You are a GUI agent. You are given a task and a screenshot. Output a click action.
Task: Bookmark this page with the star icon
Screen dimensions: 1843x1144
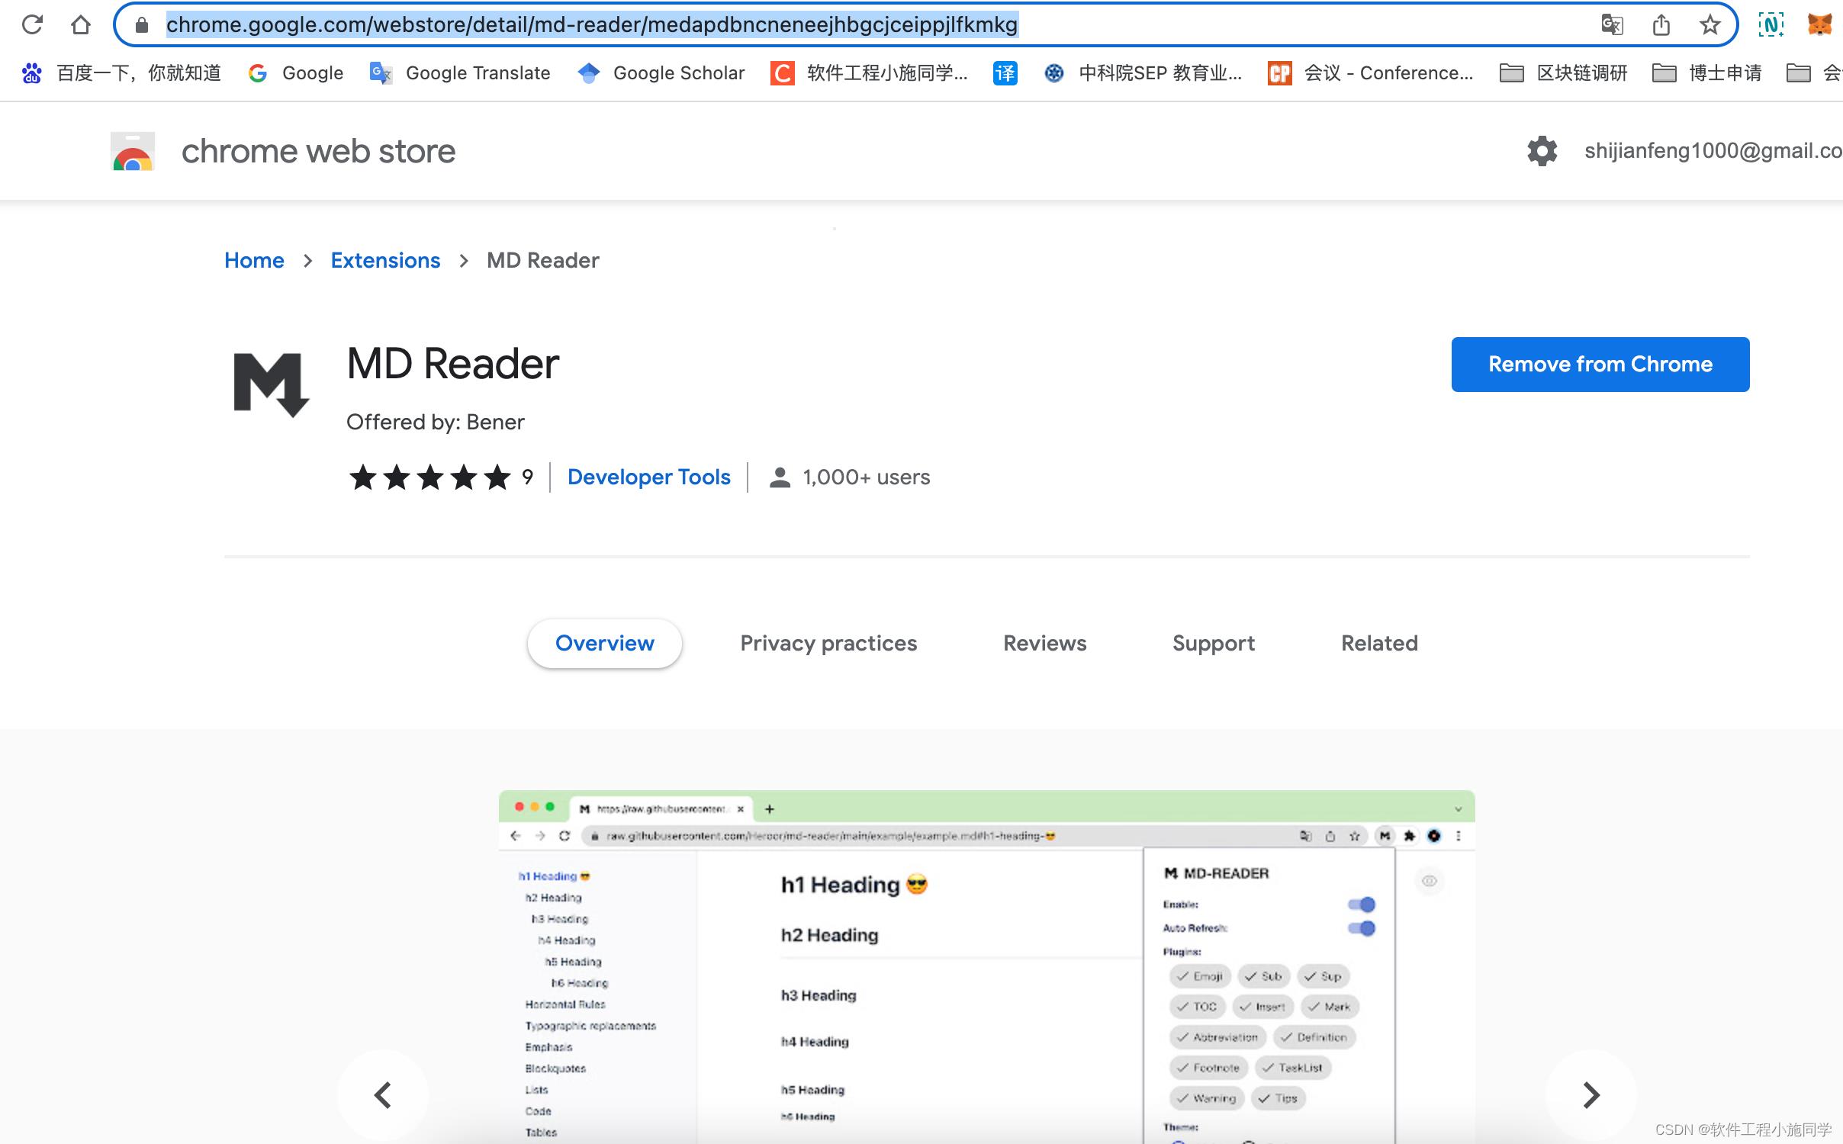click(x=1710, y=25)
